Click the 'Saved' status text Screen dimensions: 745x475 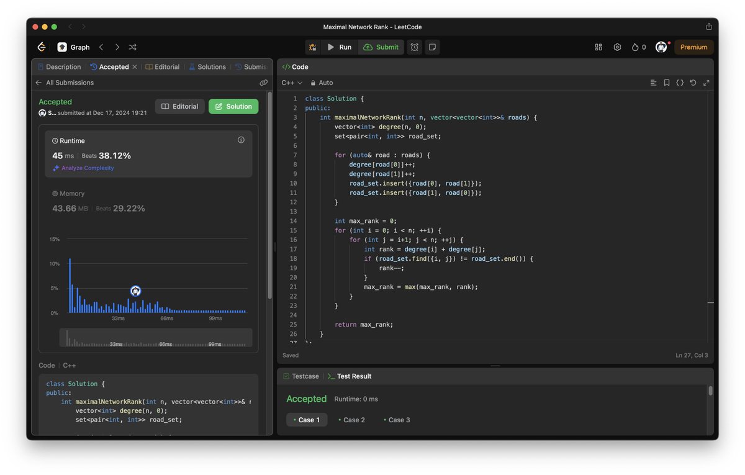(x=291, y=356)
